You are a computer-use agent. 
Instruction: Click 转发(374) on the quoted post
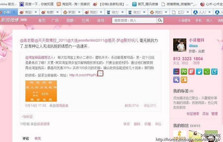tap(132, 106)
